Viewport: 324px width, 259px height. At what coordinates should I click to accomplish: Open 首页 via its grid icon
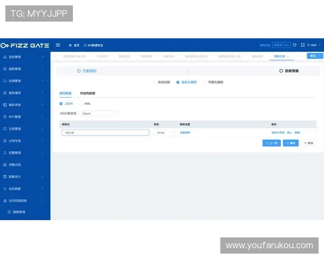click(70, 45)
